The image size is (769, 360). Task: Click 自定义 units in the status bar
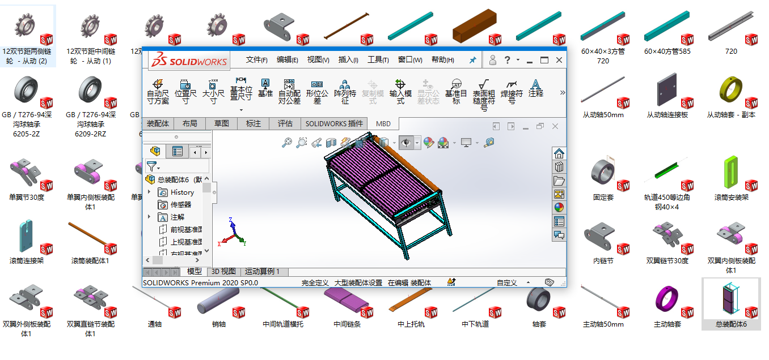506,282
